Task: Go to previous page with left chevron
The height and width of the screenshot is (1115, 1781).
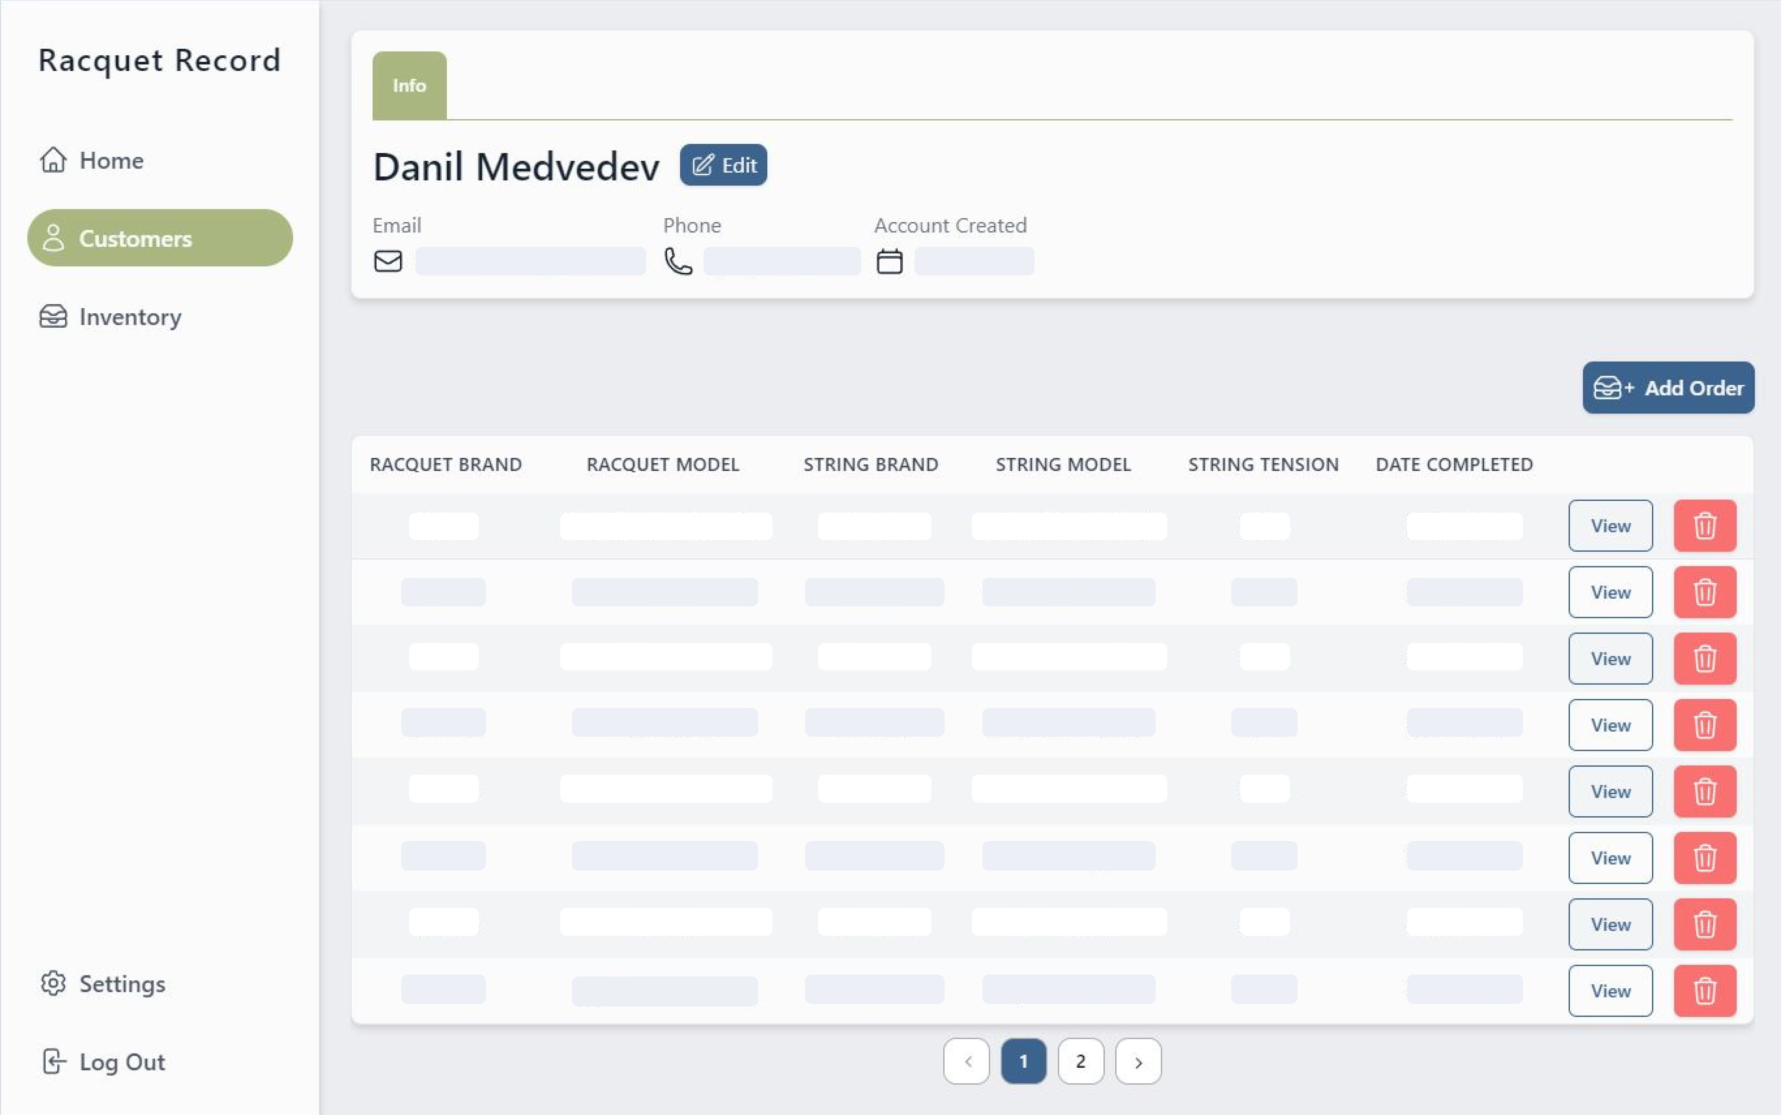Action: click(x=966, y=1061)
